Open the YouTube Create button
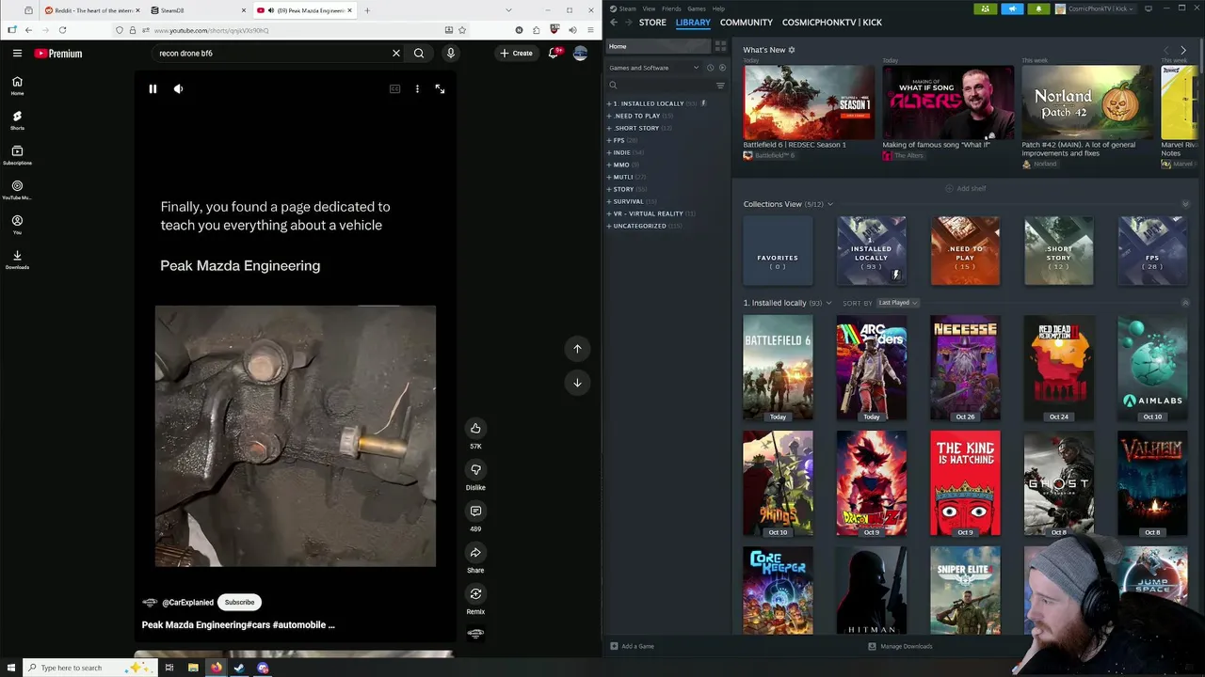Image resolution: width=1205 pixels, height=677 pixels. click(x=516, y=54)
